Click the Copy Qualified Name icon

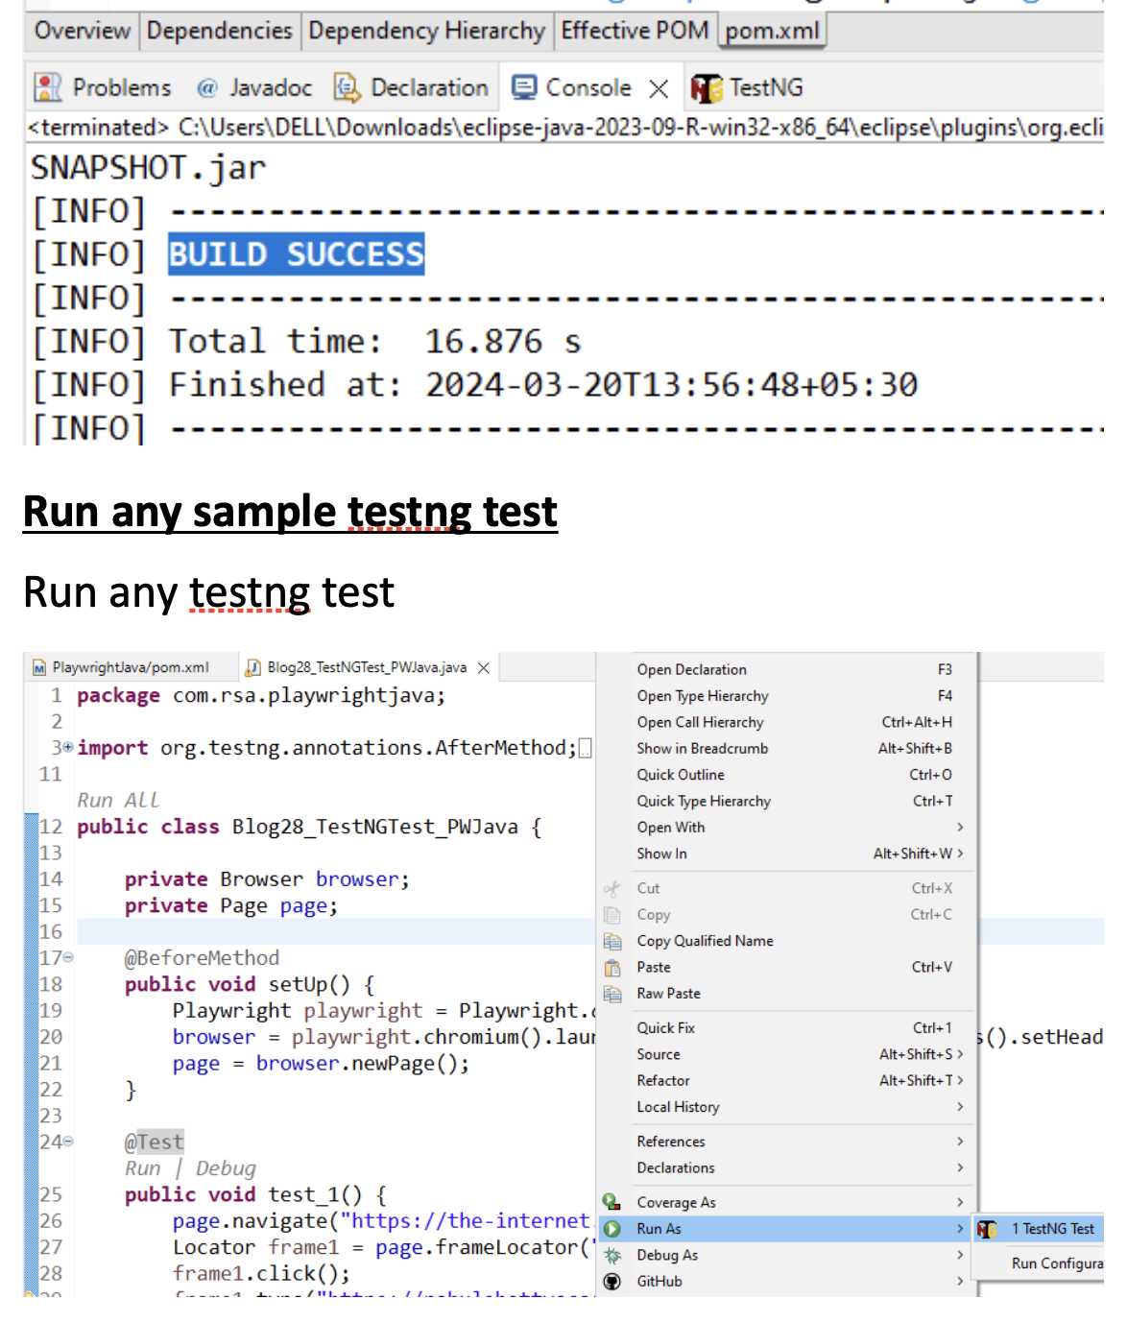pos(611,941)
